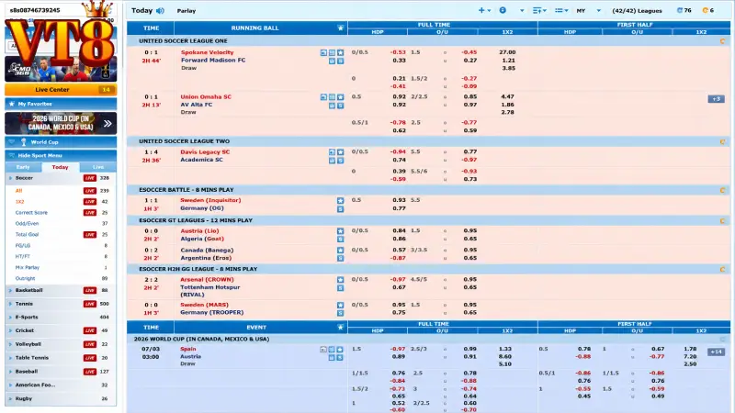Open the S icon for Austria World Cup match
This screenshot has height=413, width=735.
click(x=340, y=357)
